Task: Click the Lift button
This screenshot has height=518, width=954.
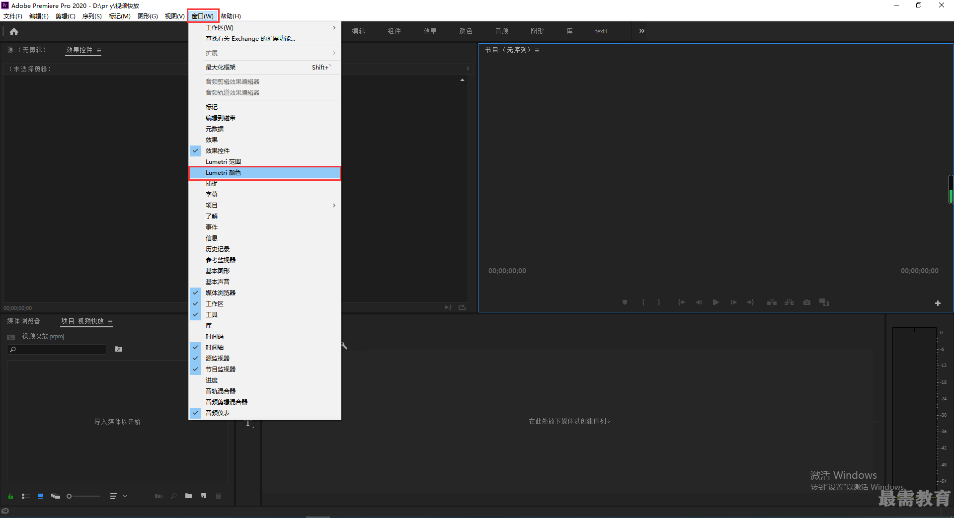Action: (772, 302)
